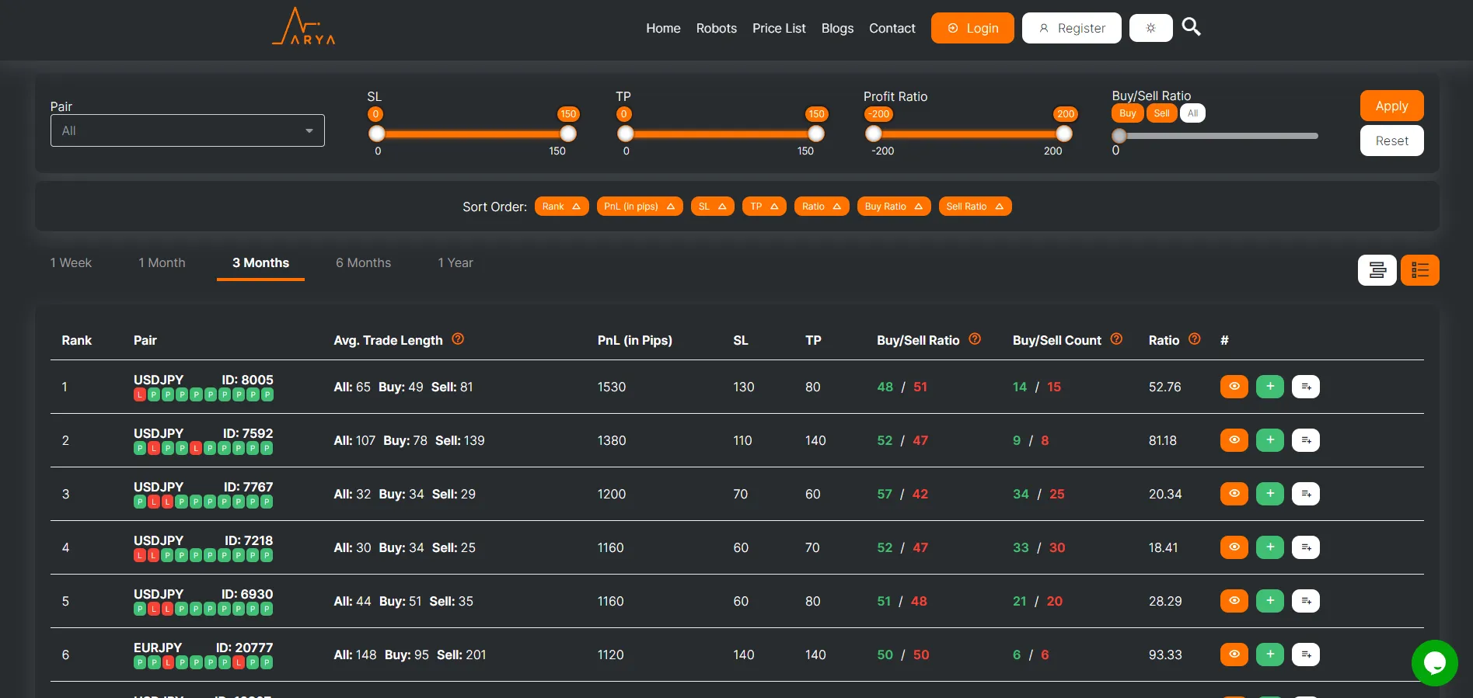1473x698 pixels.
Task: Click the Apply filters button
Action: [1391, 106]
